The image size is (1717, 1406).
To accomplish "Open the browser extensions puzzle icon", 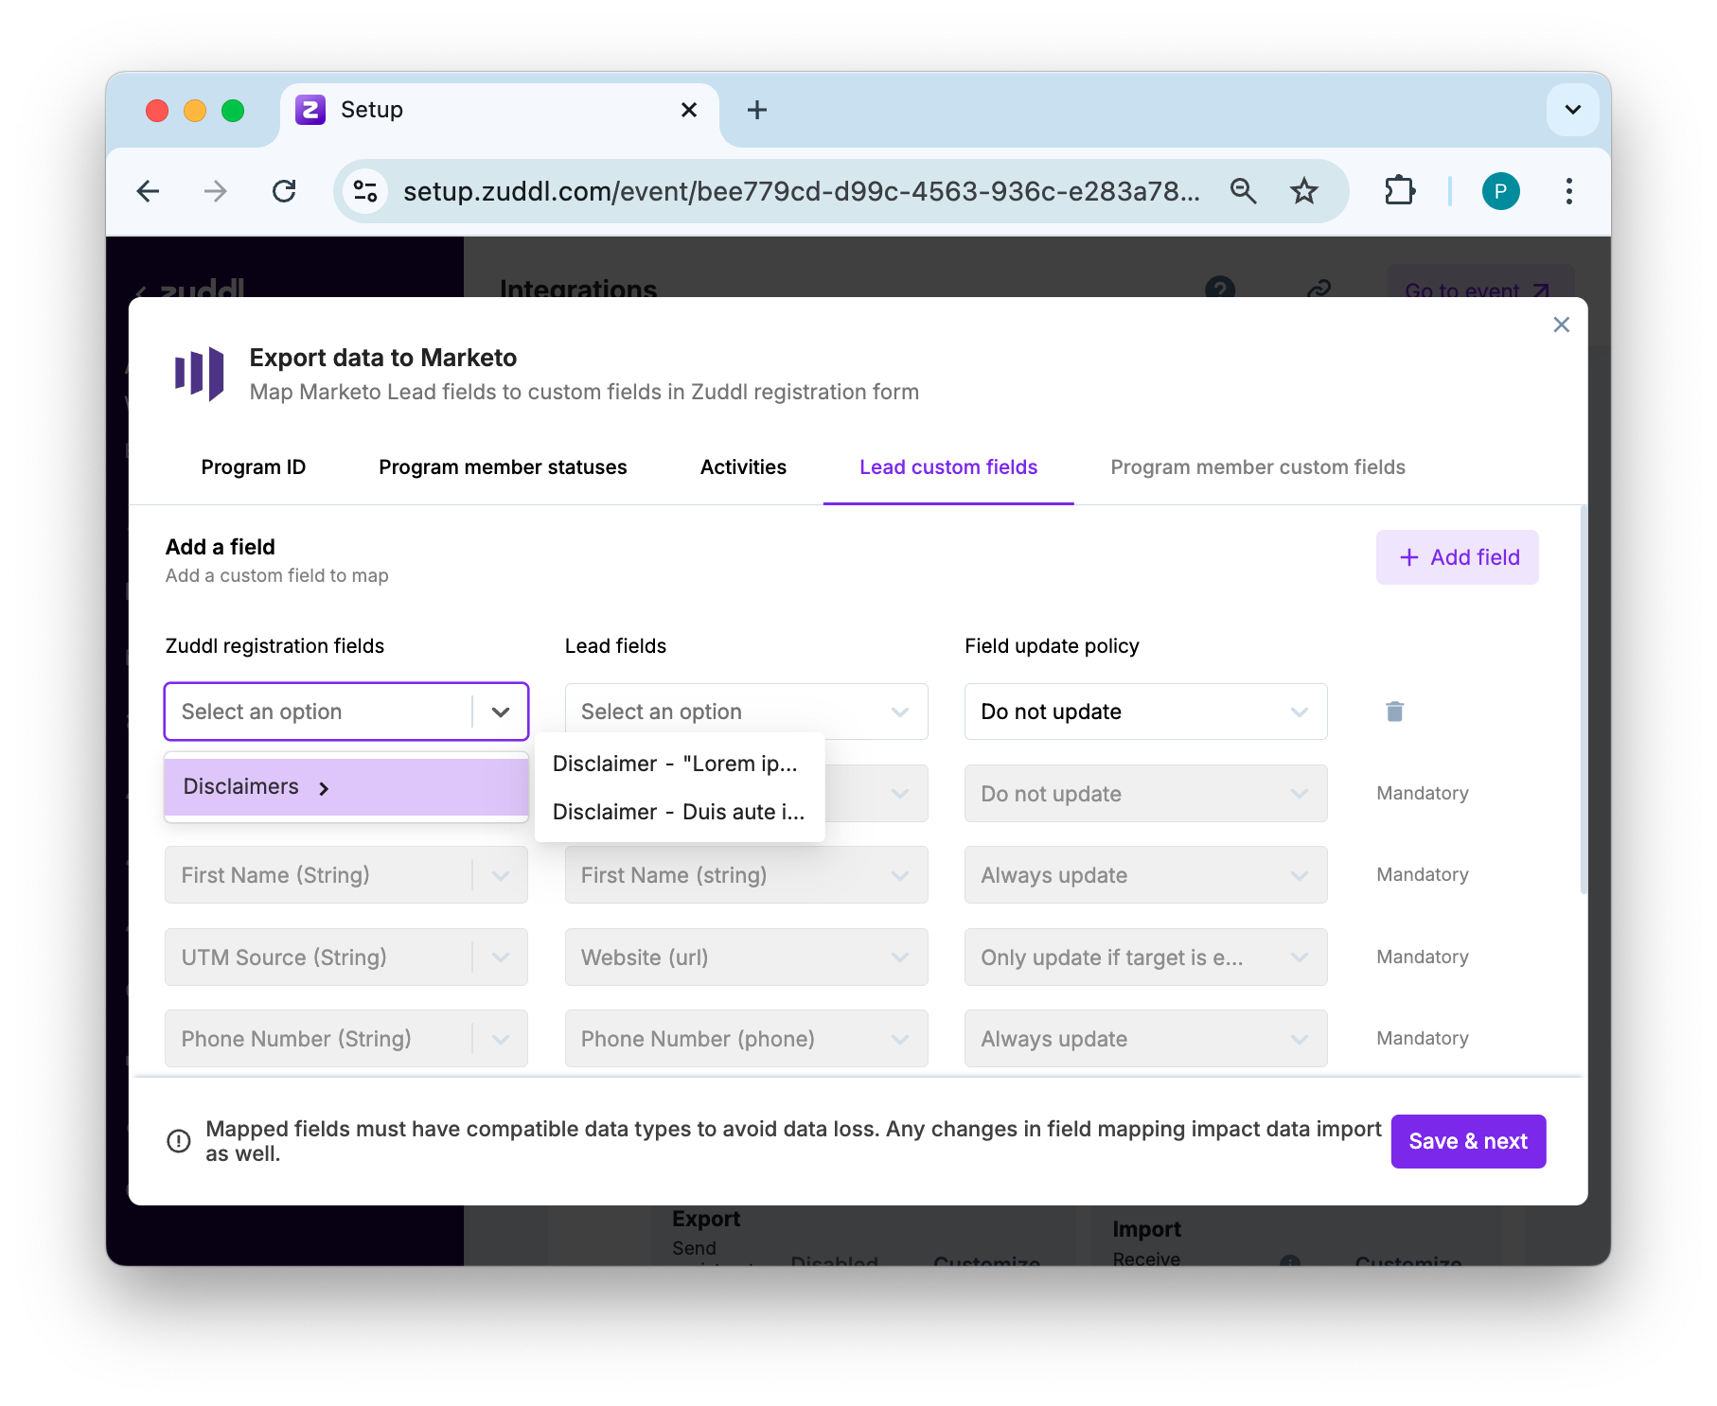I will 1399,191.
